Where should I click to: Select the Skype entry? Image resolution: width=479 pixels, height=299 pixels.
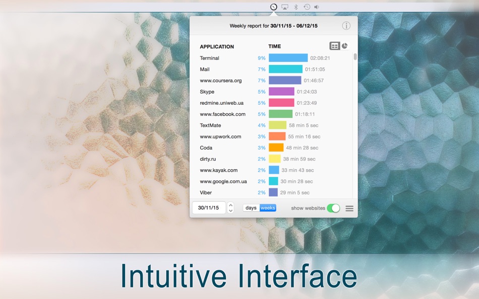(x=207, y=92)
